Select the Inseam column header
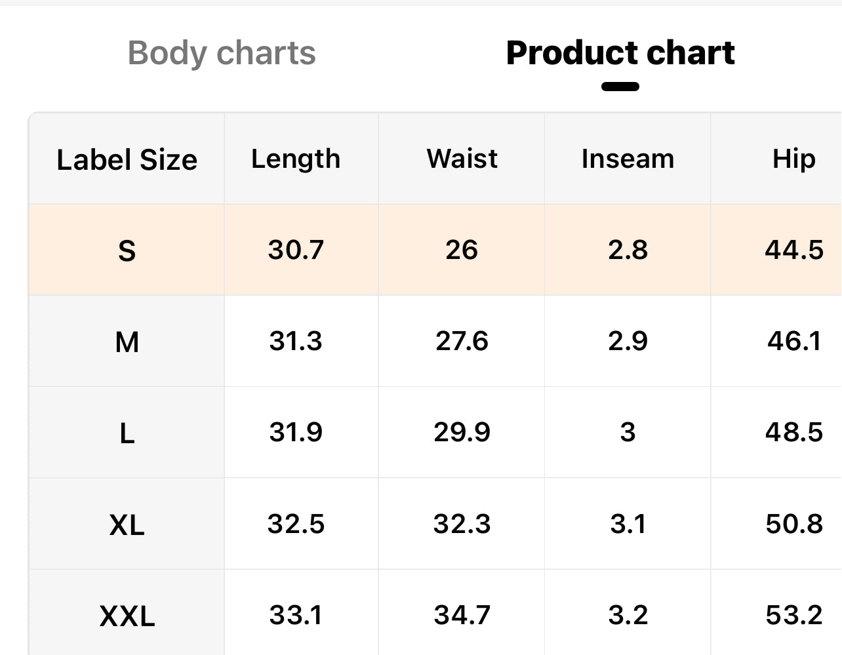842x655 pixels. (x=628, y=159)
